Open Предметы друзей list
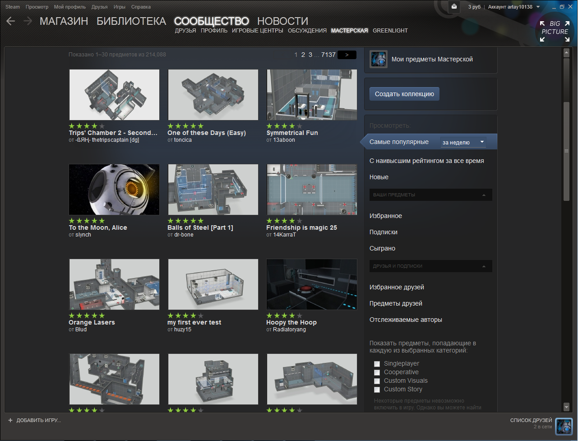 point(396,303)
